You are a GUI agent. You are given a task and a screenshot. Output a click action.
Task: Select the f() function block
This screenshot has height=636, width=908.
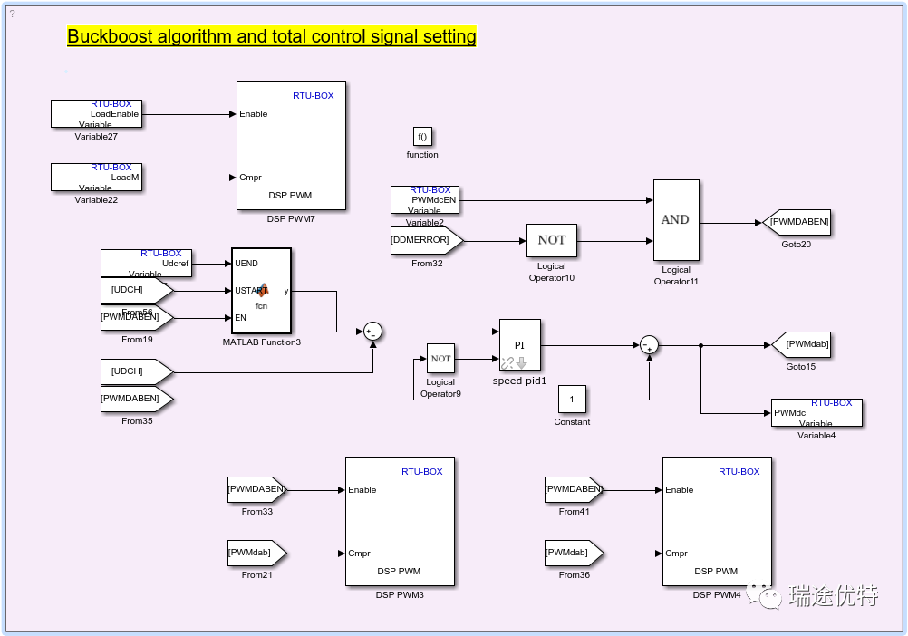click(422, 137)
